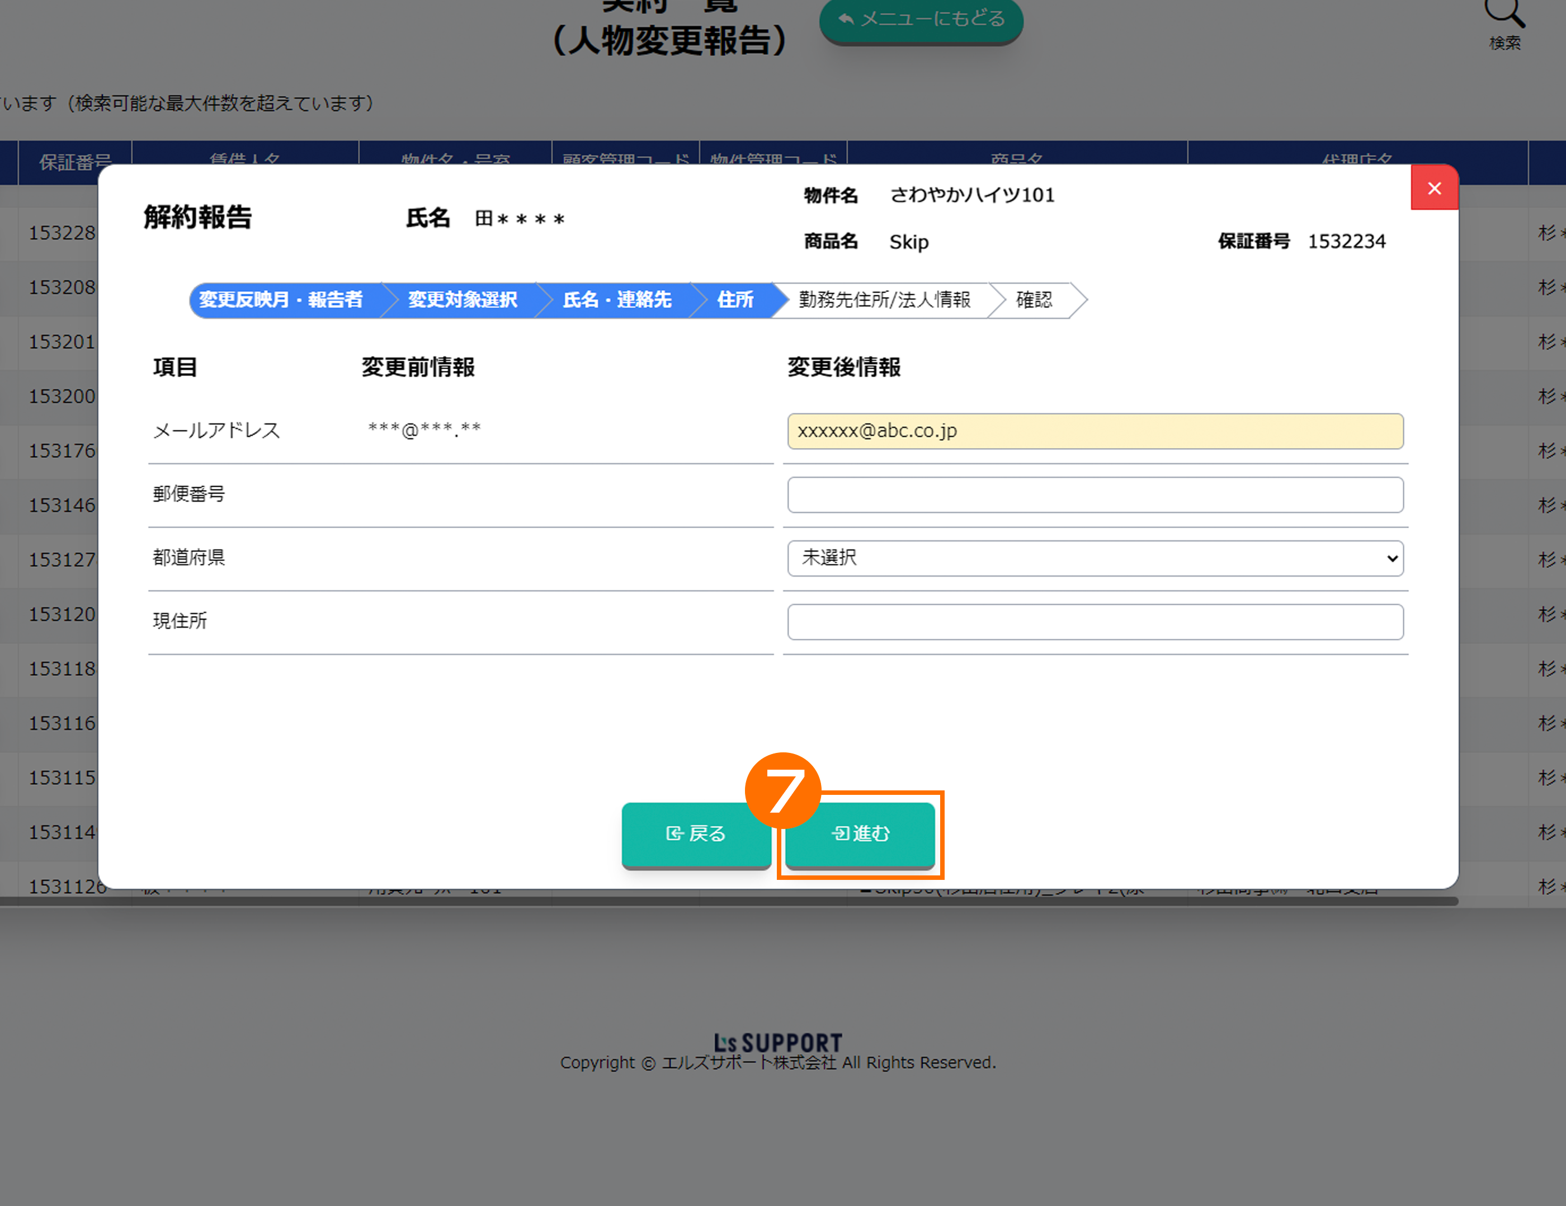This screenshot has height=1206, width=1566.
Task: Open the 勤務先住所/法人情報 step
Action: tap(884, 300)
